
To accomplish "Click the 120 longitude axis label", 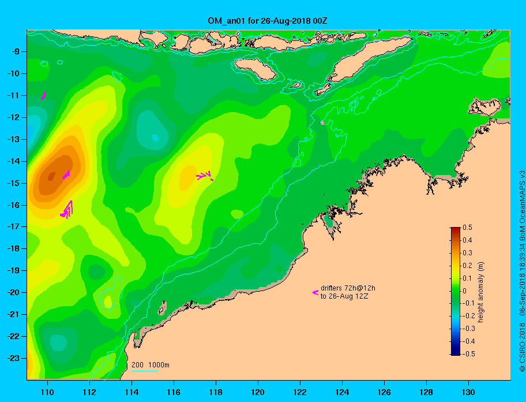I will point(258,392).
